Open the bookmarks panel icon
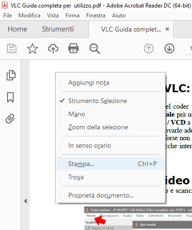The width and height of the screenshot is (192, 230). tap(10, 97)
